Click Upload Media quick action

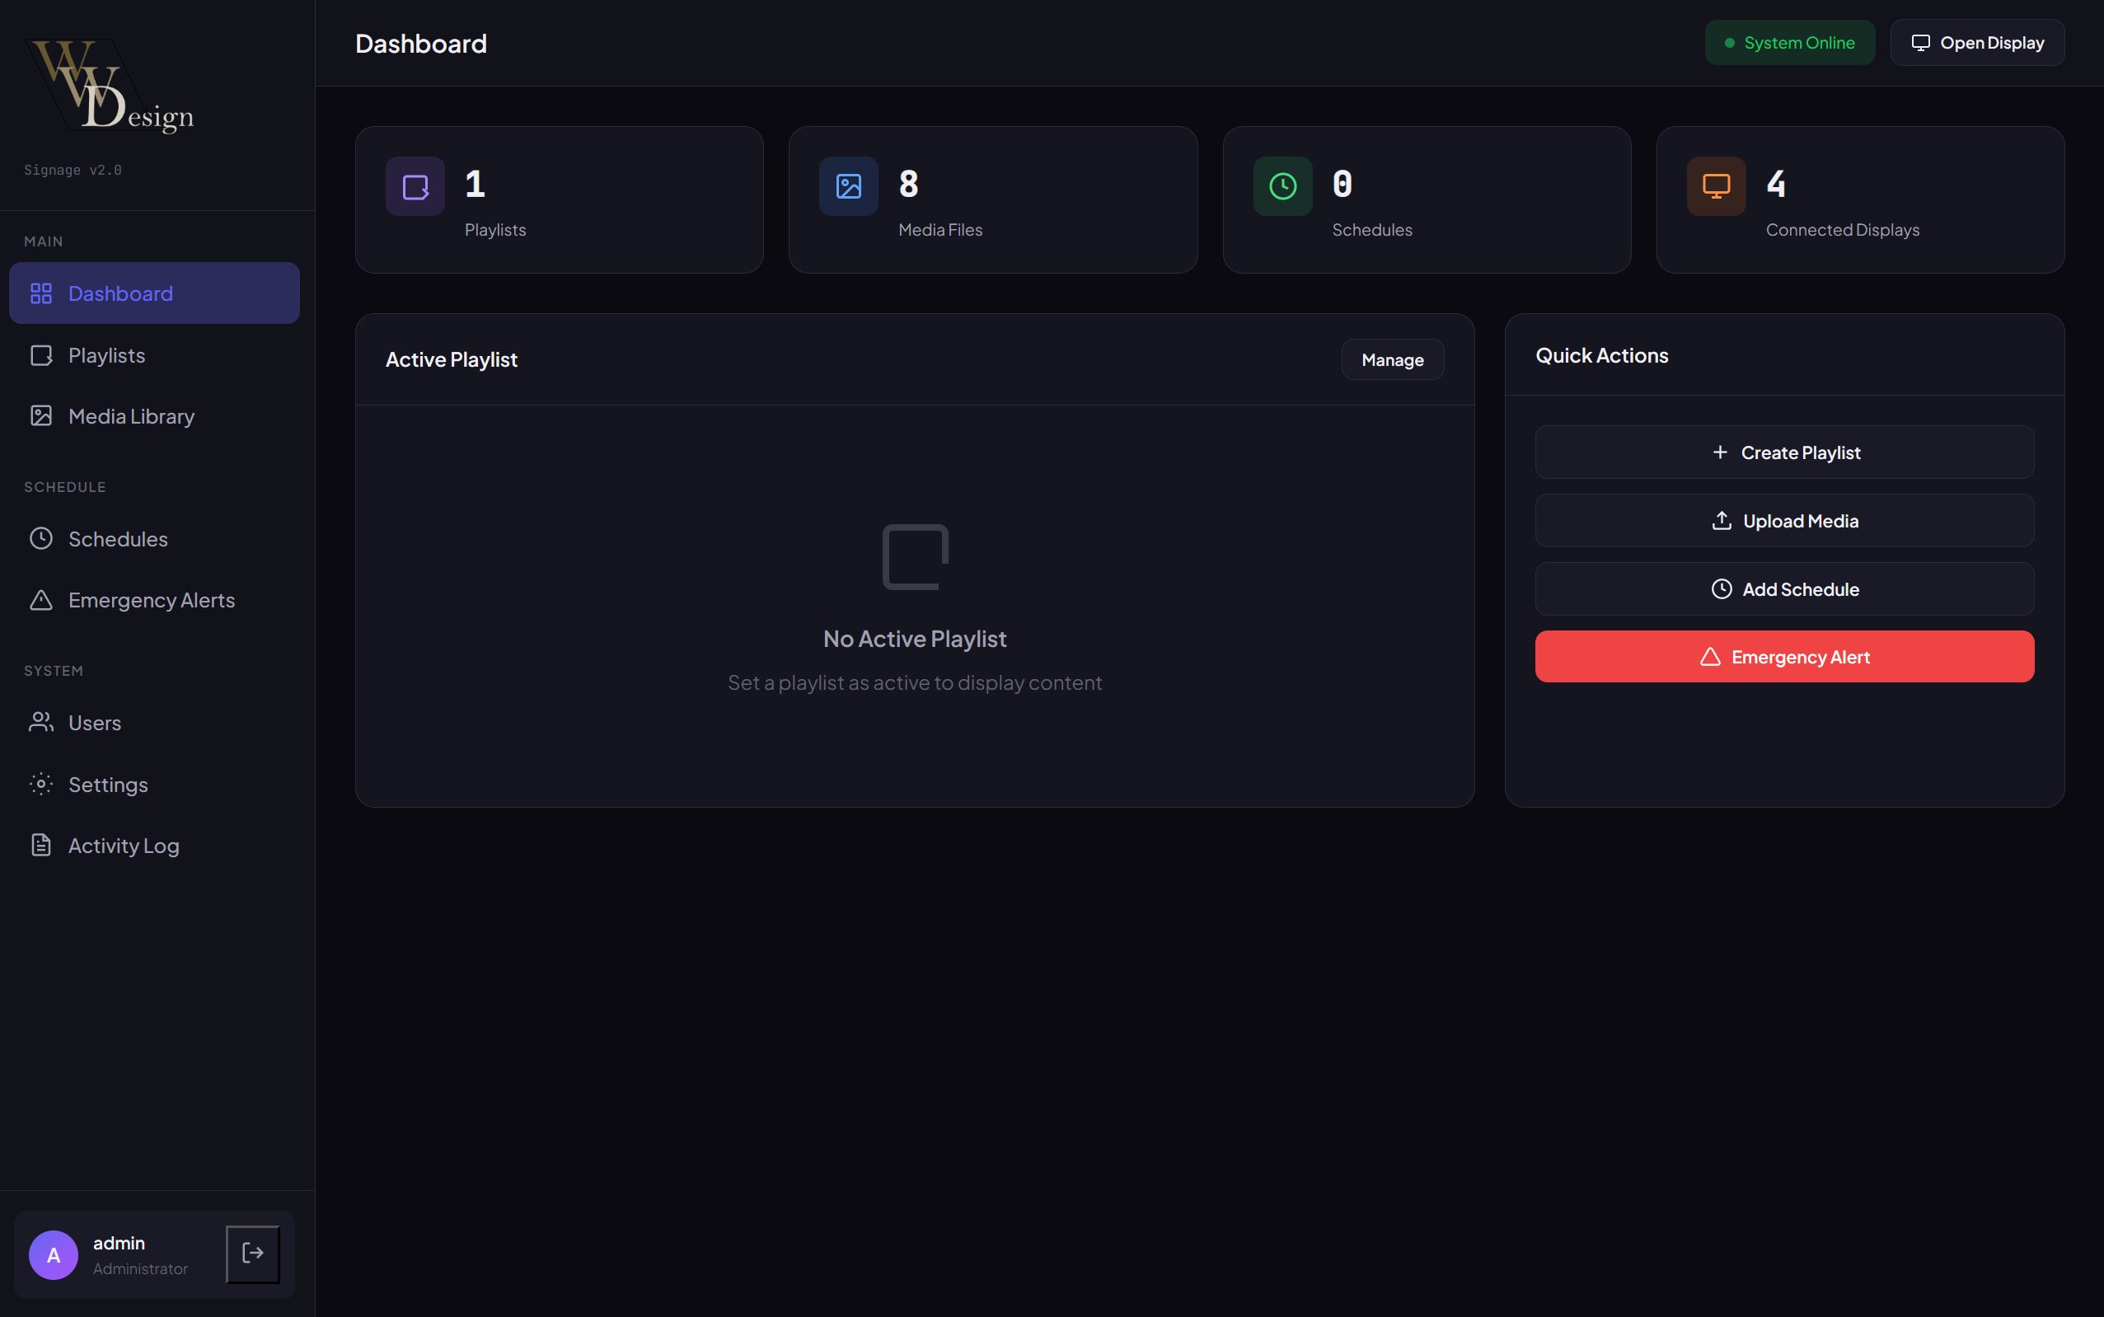pyautogui.click(x=1784, y=521)
